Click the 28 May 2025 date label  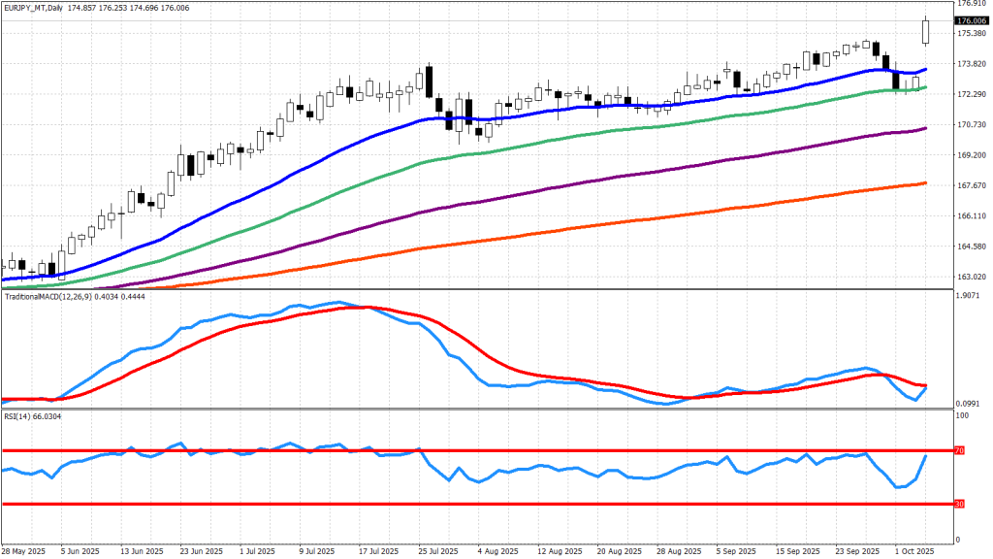point(24,550)
